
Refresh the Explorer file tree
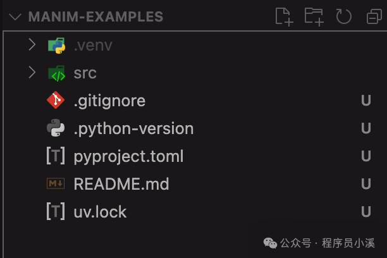tap(343, 16)
